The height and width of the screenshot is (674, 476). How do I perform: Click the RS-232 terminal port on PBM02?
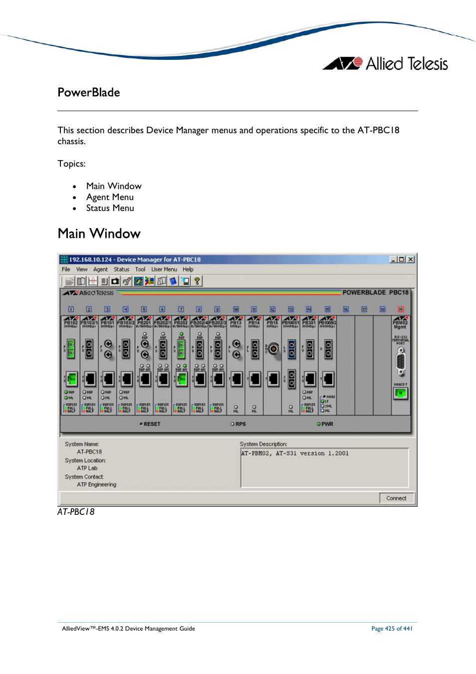(401, 362)
